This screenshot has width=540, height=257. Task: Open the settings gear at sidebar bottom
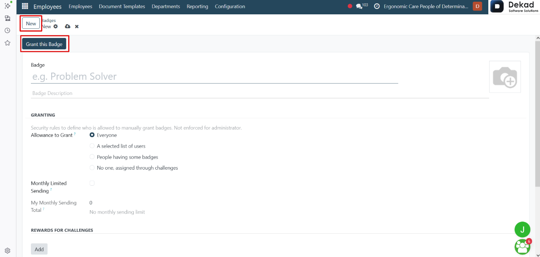point(7,250)
